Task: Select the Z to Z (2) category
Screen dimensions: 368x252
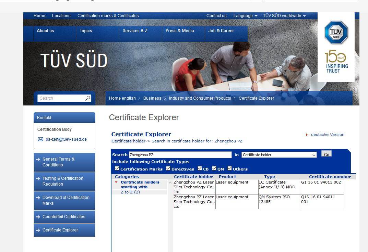Action: 130,192
